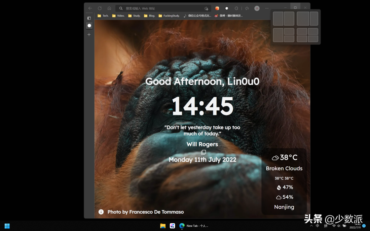Viewport: 370px width, 231px height.
Task: Open a new tab with the plus icon
Action: 89,34
